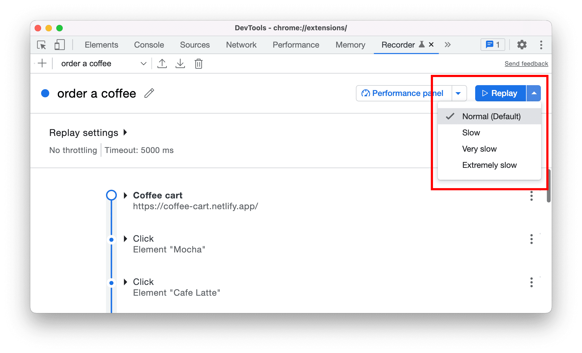Screen dimensions: 582x353
Task: Select Extremely slow replay speed option
Action: [x=488, y=165]
